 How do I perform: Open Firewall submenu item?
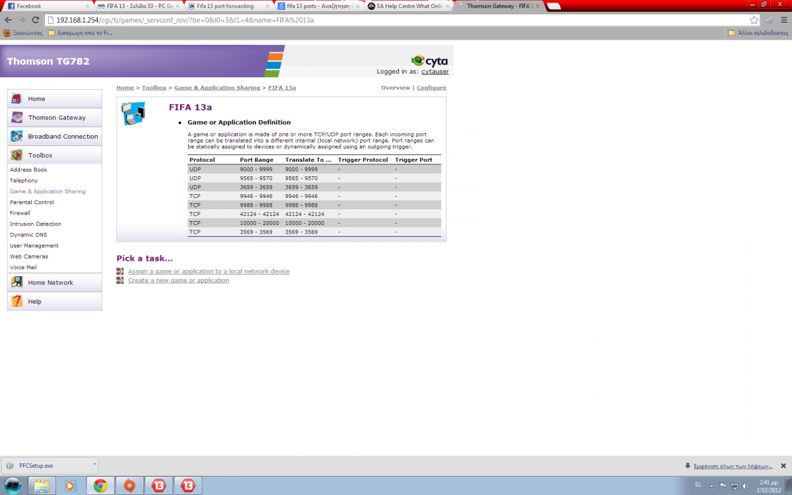[20, 213]
